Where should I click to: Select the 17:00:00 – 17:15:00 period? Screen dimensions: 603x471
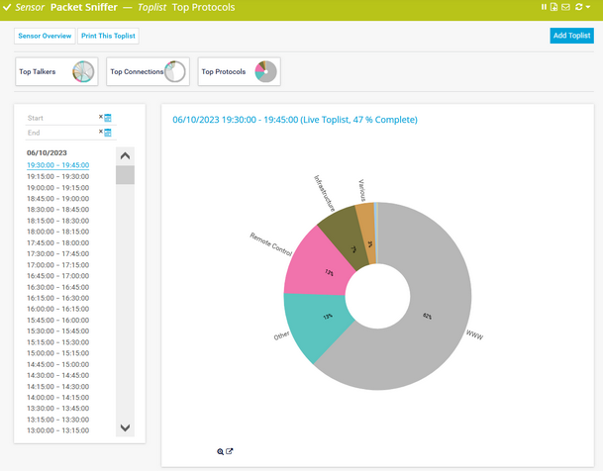(x=58, y=265)
